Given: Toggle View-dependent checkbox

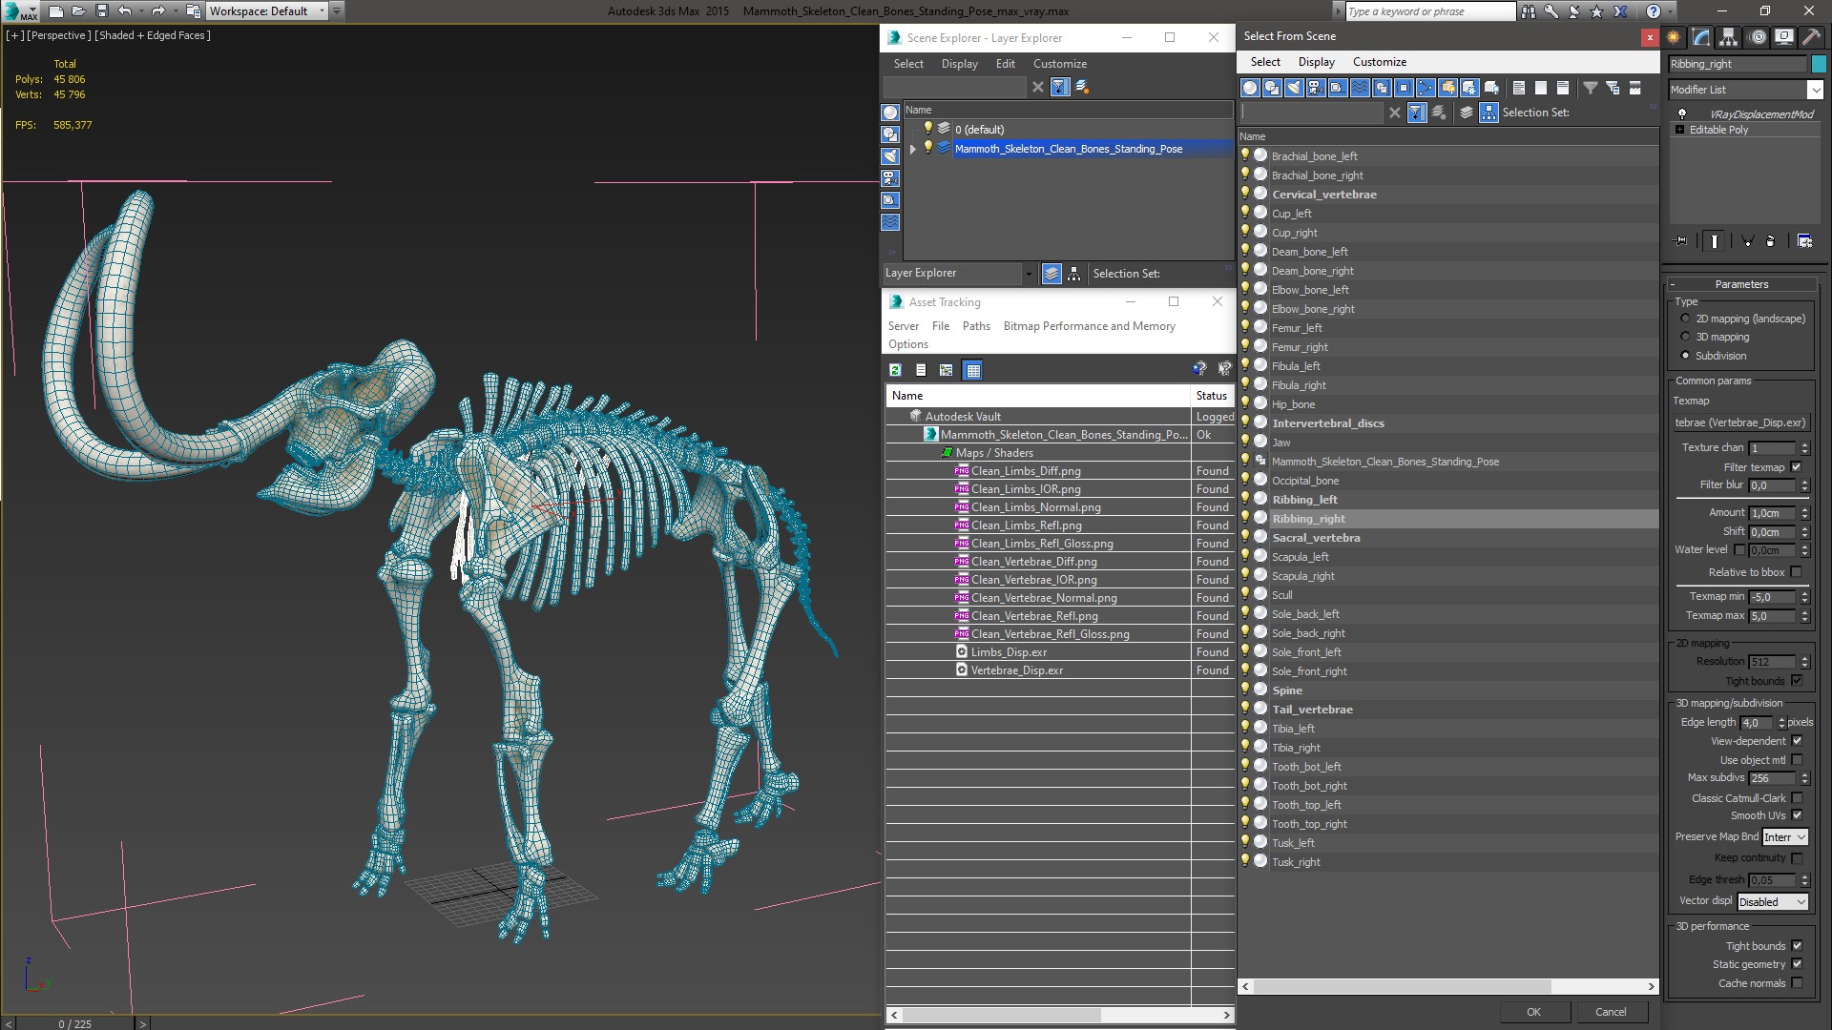Looking at the screenshot, I should coord(1797,741).
